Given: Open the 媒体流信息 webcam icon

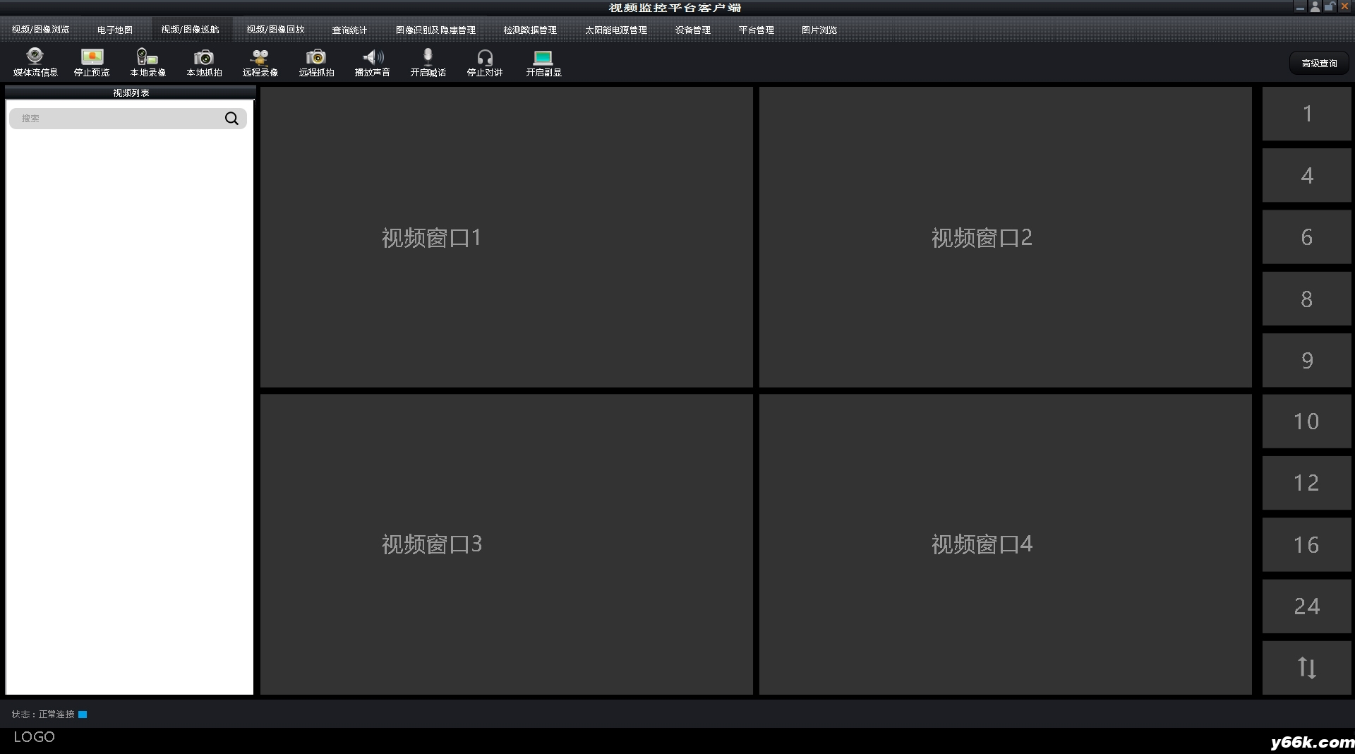Looking at the screenshot, I should pos(35,56).
